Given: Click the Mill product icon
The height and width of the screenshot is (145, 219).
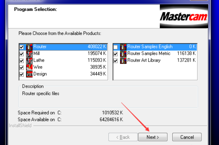Looking at the screenshot, I should [29, 54].
